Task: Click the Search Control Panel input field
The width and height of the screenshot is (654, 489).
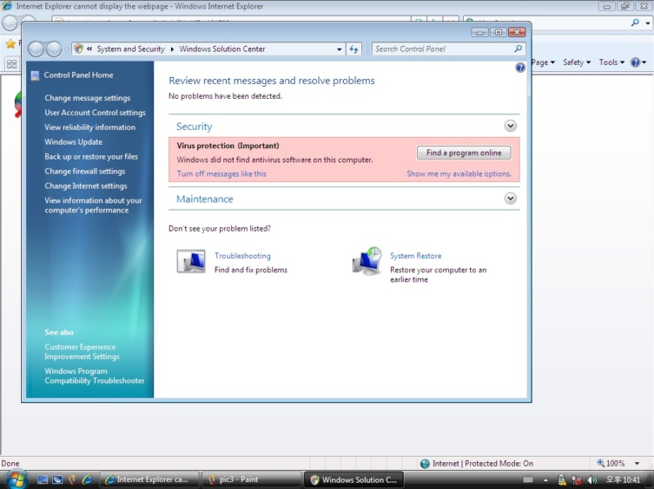Action: click(444, 49)
